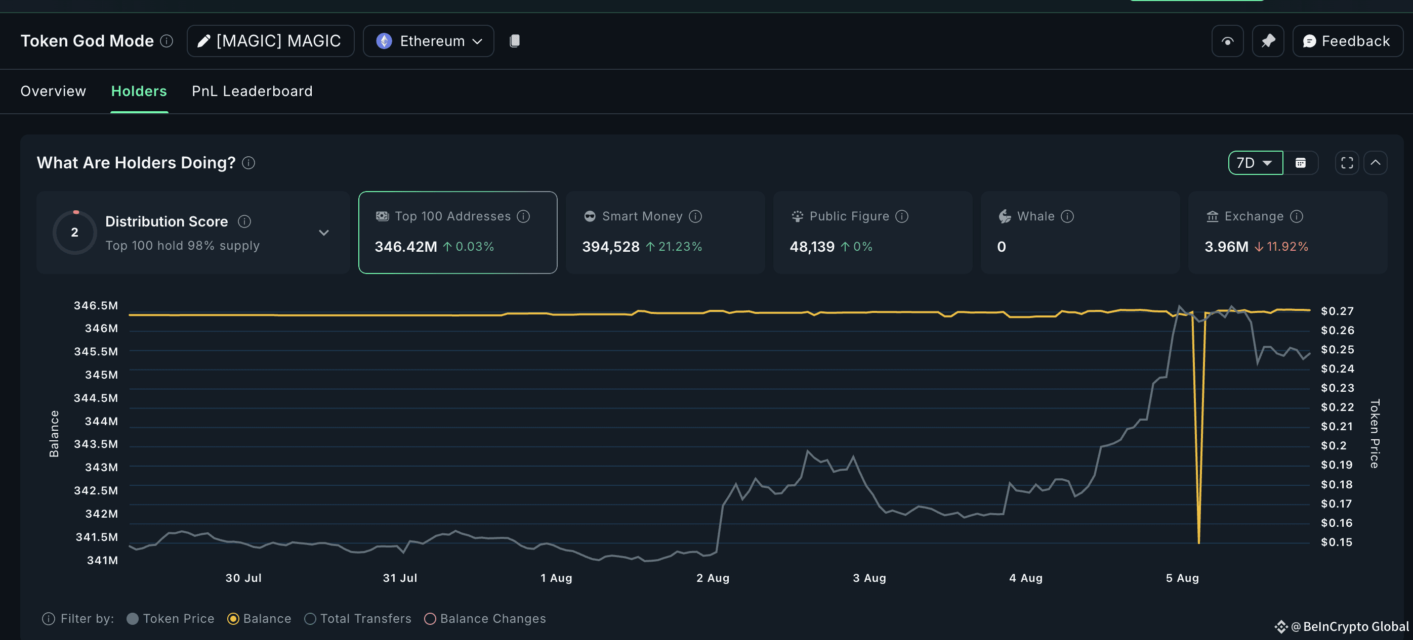The width and height of the screenshot is (1413, 640).
Task: Switch to the Overview tab
Action: (x=53, y=91)
